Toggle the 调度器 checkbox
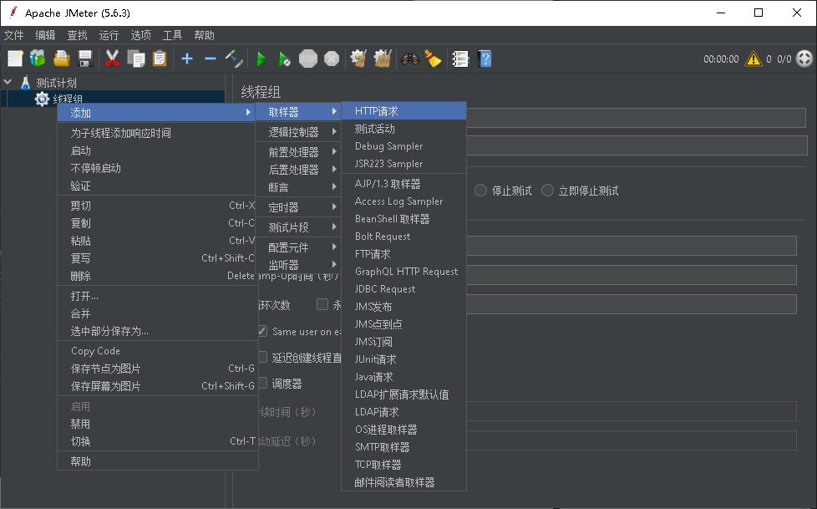This screenshot has width=817, height=509. (x=262, y=383)
